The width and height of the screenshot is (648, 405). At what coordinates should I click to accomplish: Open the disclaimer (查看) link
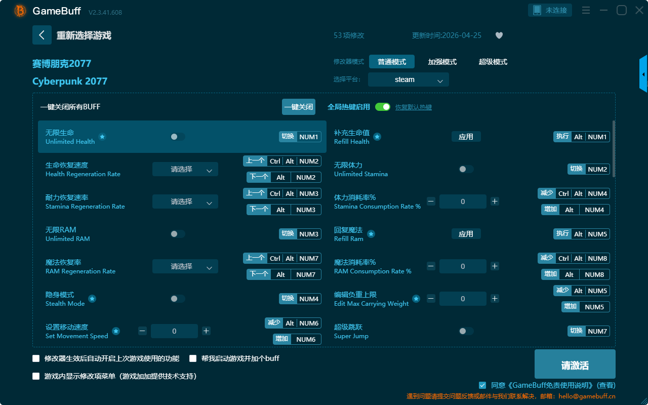606,385
